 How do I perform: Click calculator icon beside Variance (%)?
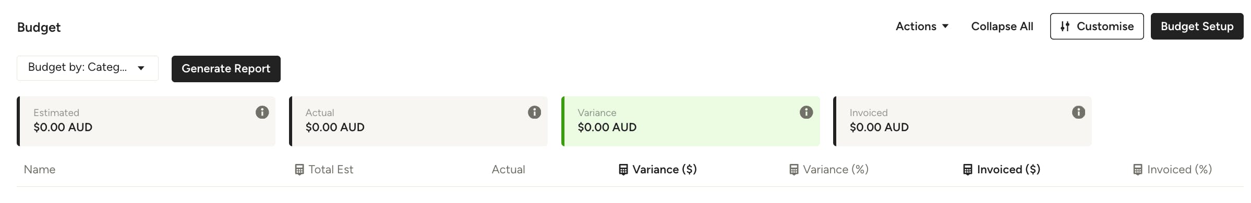click(794, 170)
